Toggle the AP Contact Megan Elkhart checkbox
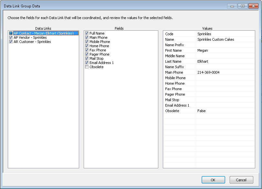Image resolution: width=262 pixels, height=189 pixels. (11, 33)
